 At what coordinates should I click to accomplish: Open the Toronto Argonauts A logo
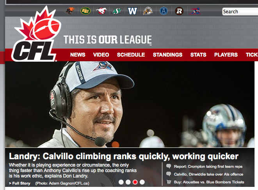click(x=164, y=11)
